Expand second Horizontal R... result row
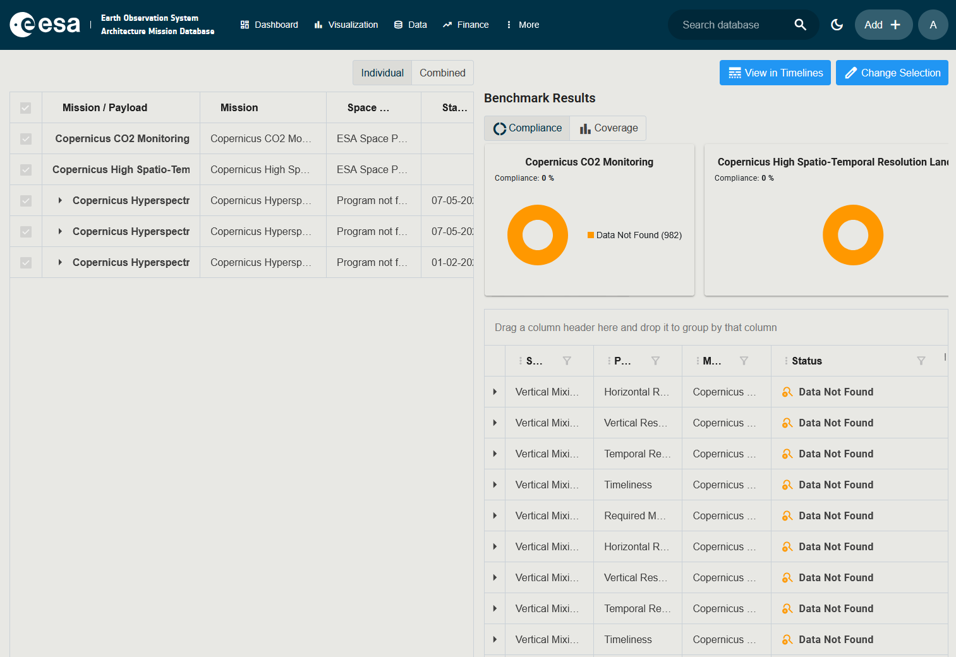 [495, 546]
